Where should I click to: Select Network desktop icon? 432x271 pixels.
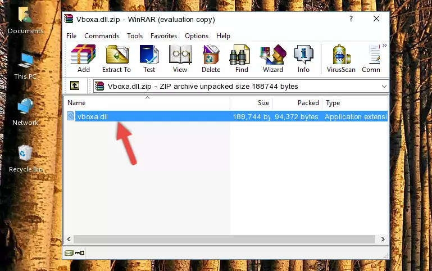25,112
